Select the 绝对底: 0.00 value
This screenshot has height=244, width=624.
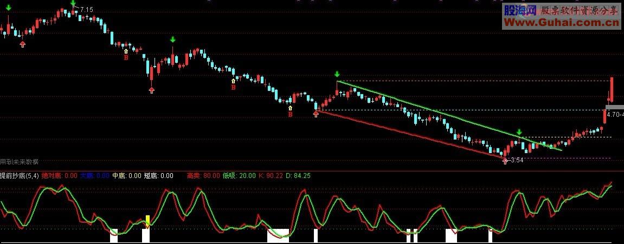pyautogui.click(x=59, y=176)
